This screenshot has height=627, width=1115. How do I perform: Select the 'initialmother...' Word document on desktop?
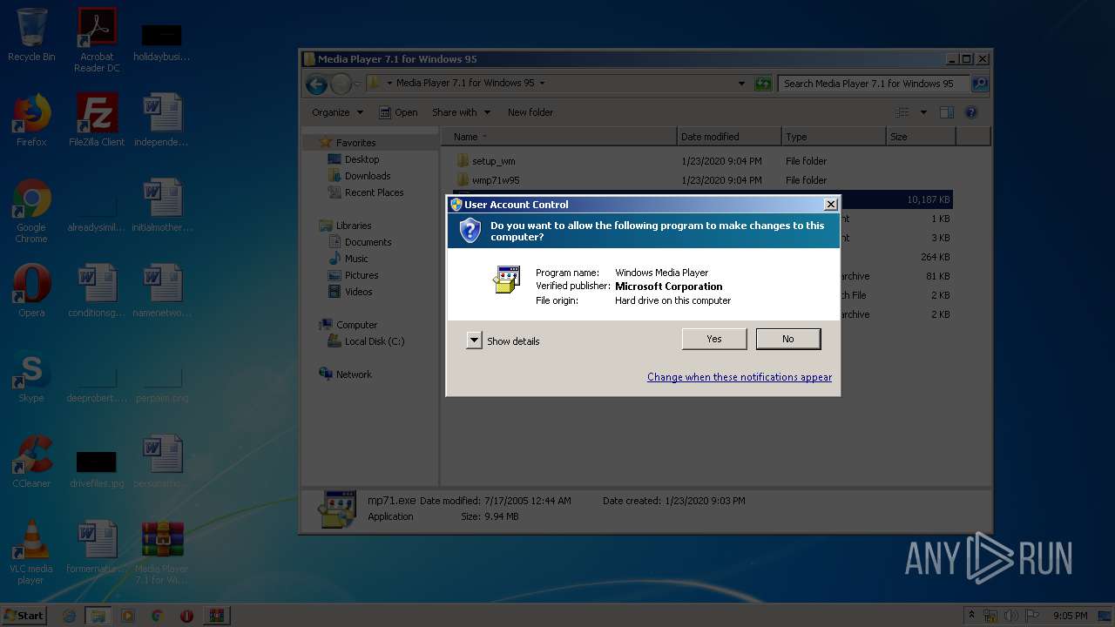pos(161,206)
